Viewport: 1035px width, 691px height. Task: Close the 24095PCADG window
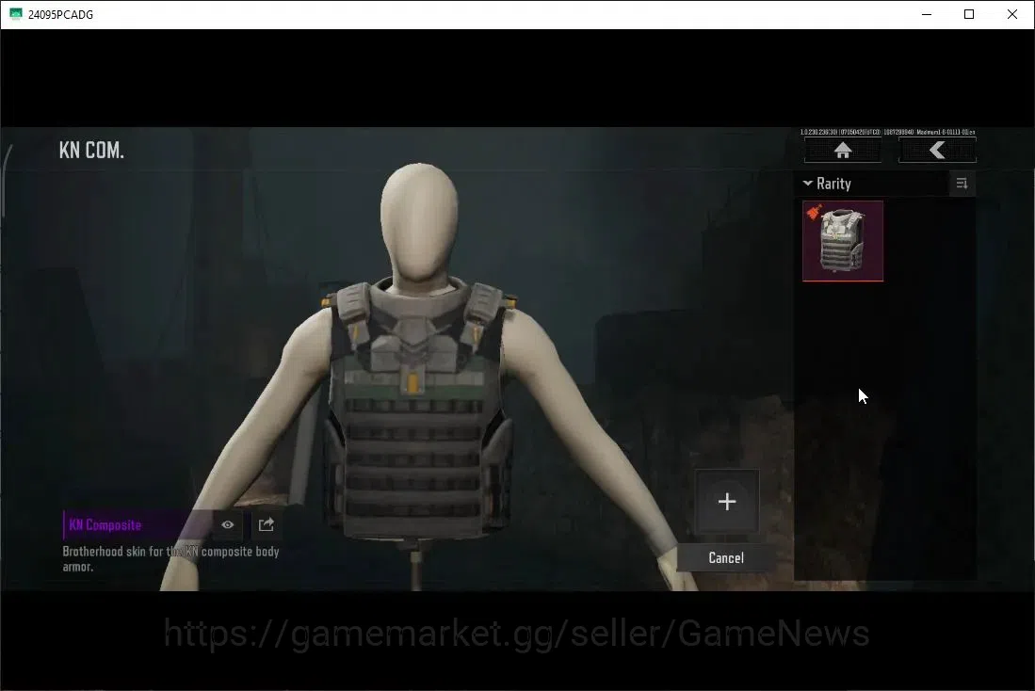click(x=1011, y=14)
